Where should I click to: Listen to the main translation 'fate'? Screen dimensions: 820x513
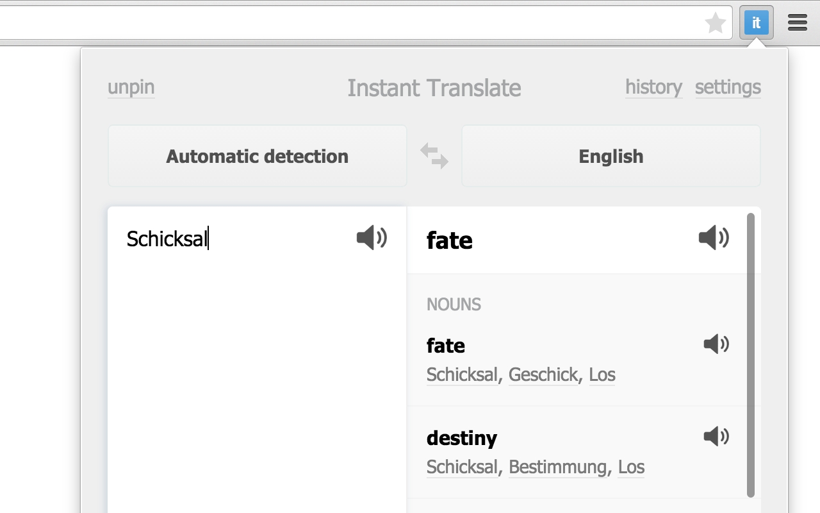(714, 238)
